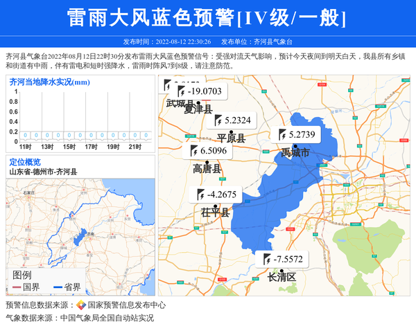Select the 长清区 location dot
The width and height of the screenshot is (416, 326).
tap(281, 271)
